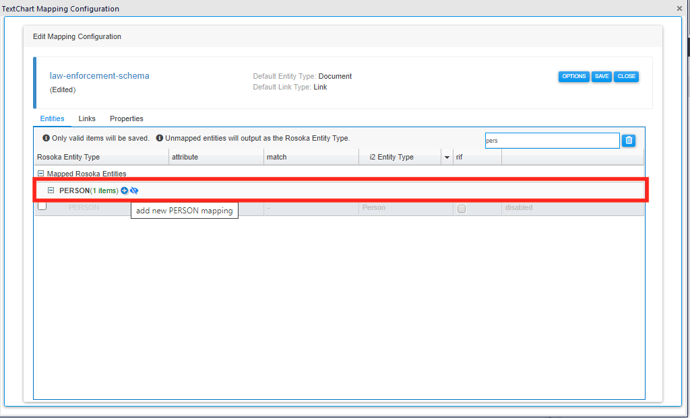This screenshot has width=690, height=418.
Task: Click the info icon before 'Unmapped entities'
Action: tap(160, 138)
